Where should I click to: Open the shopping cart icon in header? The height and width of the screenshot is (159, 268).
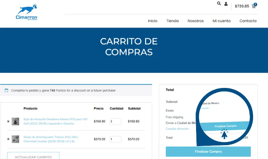(x=254, y=6)
